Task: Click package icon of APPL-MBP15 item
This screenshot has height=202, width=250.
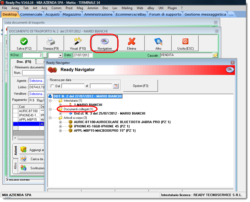Action: tap(71, 131)
